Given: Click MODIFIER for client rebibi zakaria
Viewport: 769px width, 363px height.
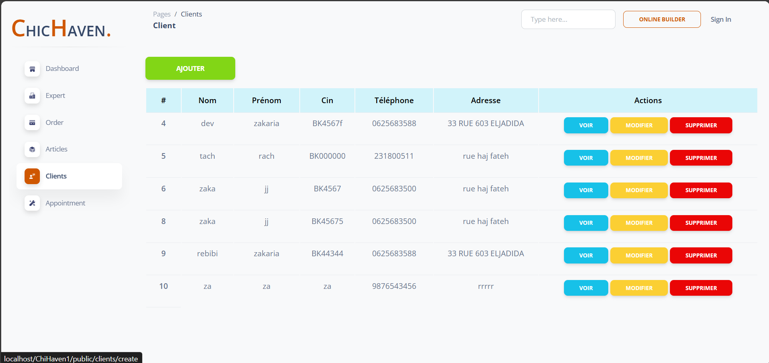Looking at the screenshot, I should pos(639,255).
